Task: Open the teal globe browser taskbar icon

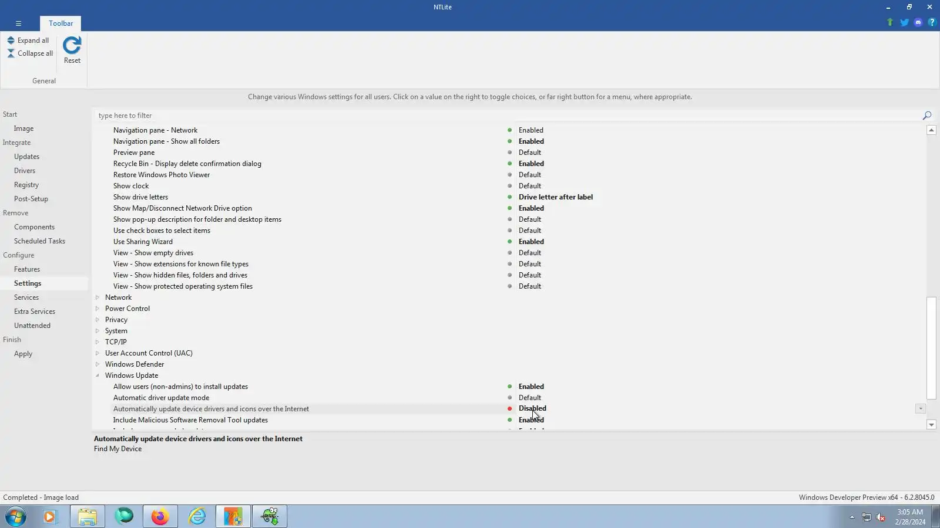Action: pyautogui.click(x=124, y=517)
